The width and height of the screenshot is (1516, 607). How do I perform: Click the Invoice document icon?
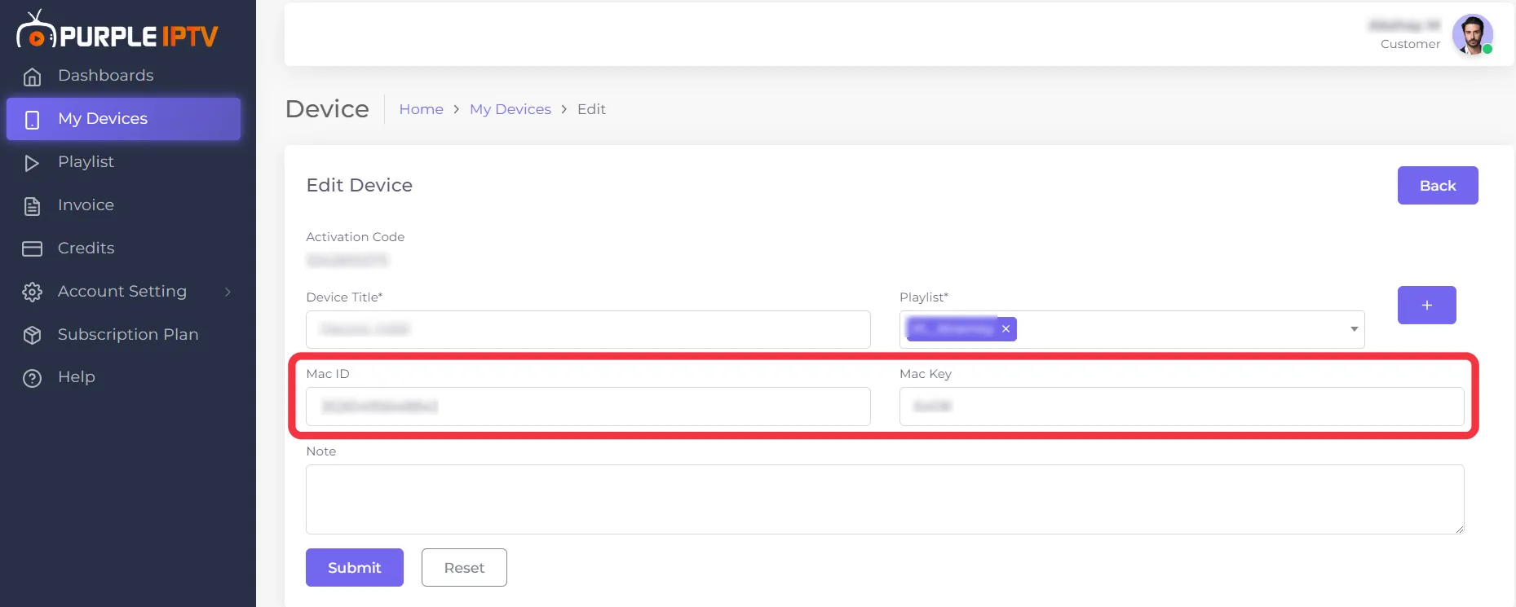point(32,206)
